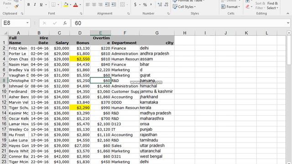Open the underline style dropdown arrow
The width and height of the screenshot is (292, 164).
point(46,5)
